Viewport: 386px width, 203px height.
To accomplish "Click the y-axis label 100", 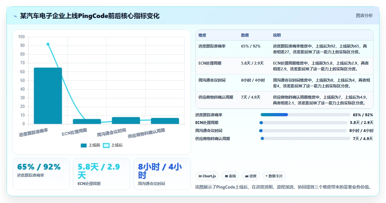I will coord(22,37).
